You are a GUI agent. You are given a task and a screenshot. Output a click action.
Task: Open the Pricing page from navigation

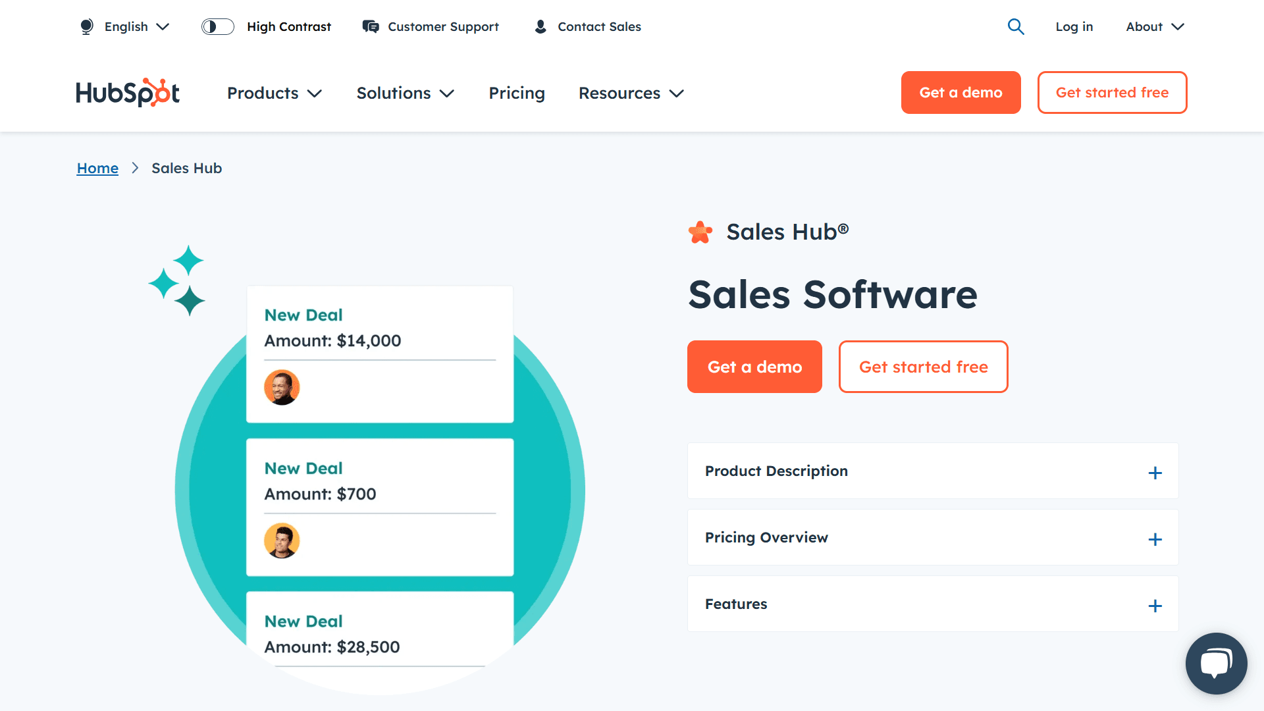tap(517, 93)
